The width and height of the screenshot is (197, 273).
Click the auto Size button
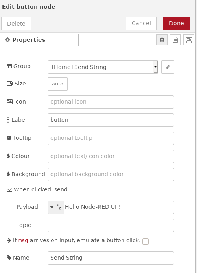pos(58,84)
